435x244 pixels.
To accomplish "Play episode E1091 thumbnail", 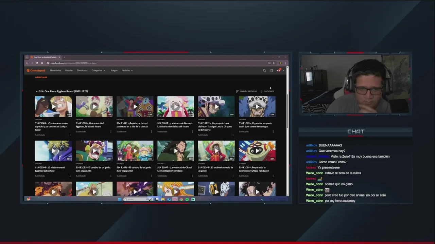I will (135, 106).
